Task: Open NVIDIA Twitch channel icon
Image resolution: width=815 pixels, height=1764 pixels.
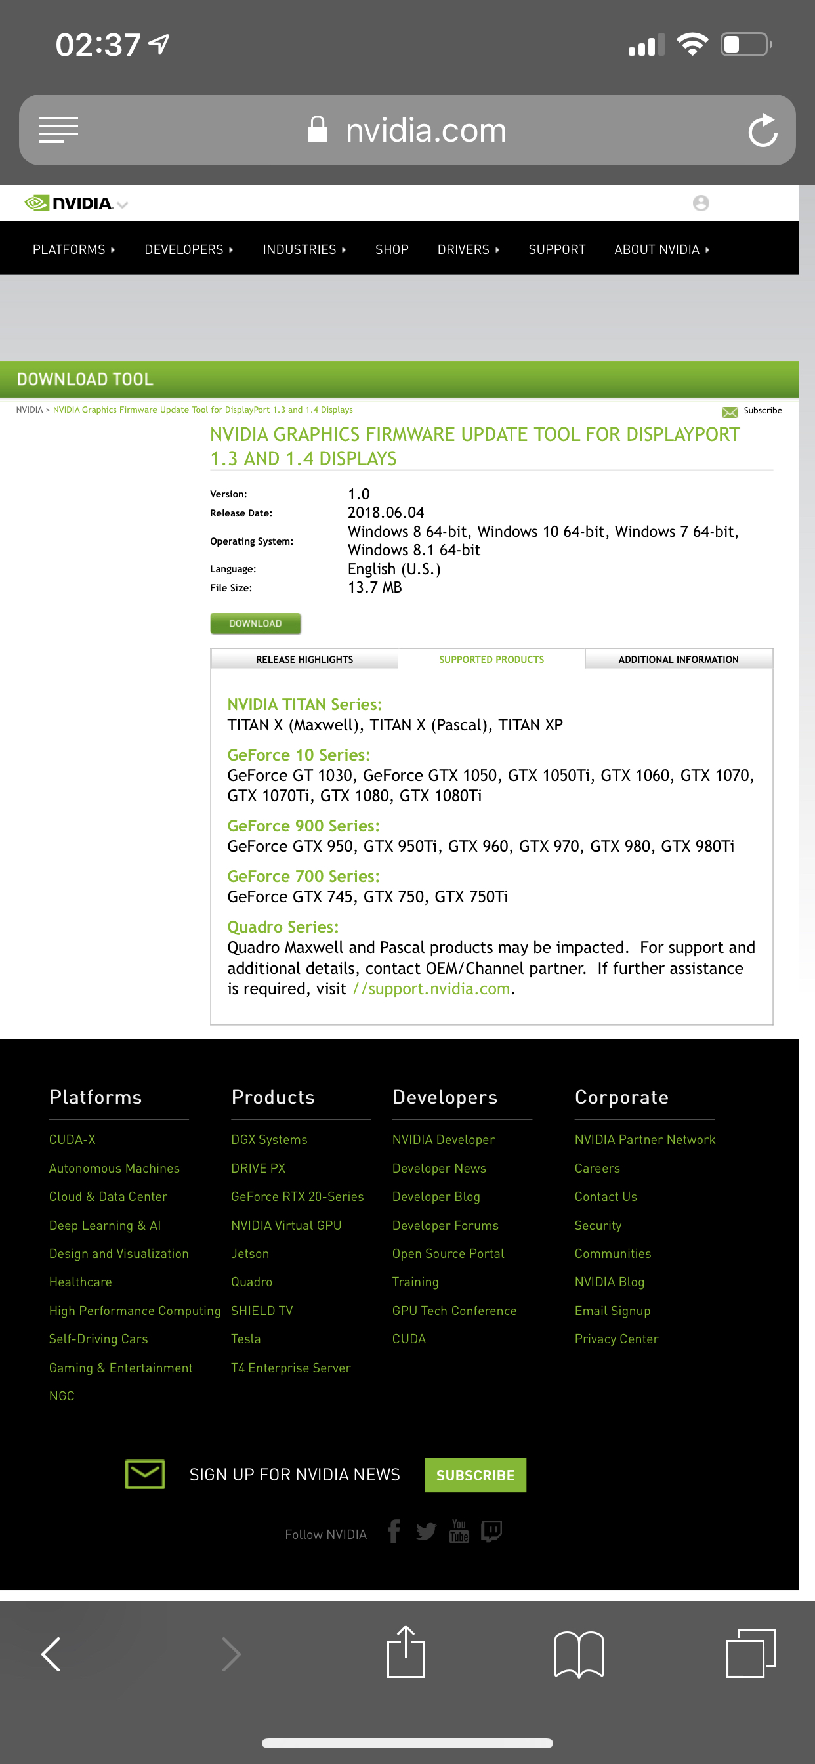Action: 491,1530
